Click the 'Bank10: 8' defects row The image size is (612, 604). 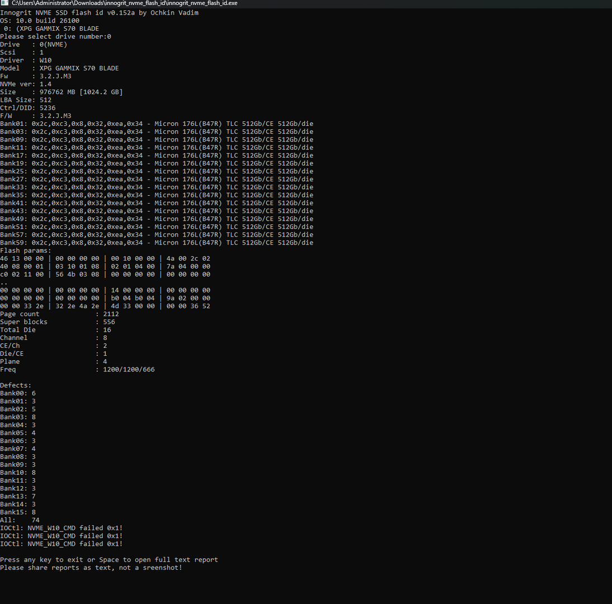coord(18,473)
